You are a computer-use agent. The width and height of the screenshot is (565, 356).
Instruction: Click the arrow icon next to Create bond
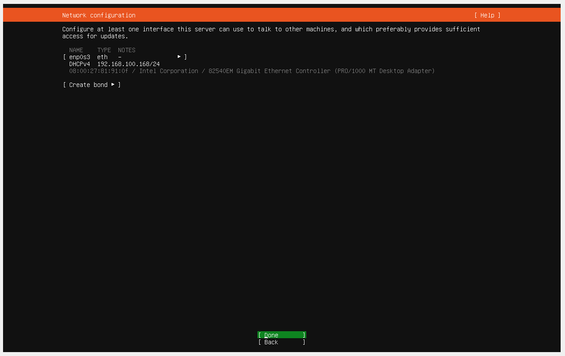[x=113, y=85]
